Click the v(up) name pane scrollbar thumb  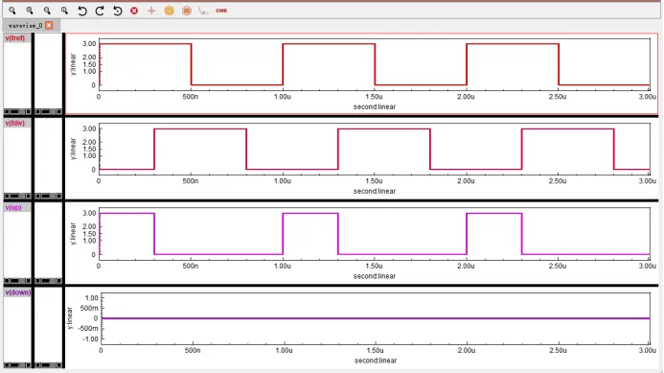pyautogui.click(x=14, y=281)
